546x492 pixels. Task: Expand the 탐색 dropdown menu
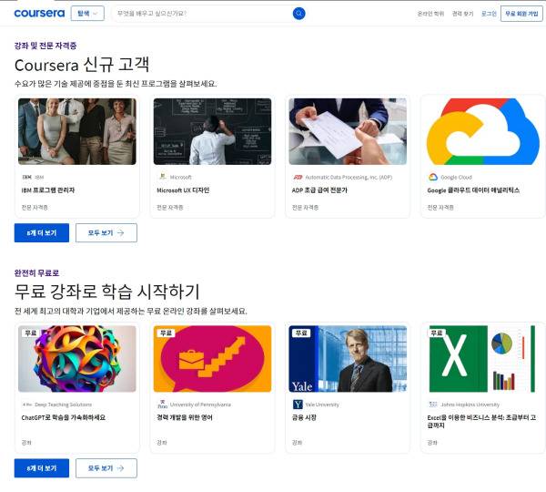pyautogui.click(x=87, y=14)
